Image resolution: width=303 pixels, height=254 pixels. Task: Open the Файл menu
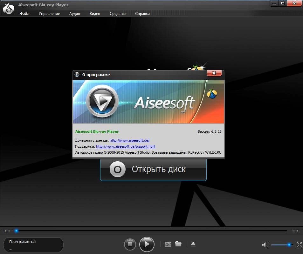[24, 14]
